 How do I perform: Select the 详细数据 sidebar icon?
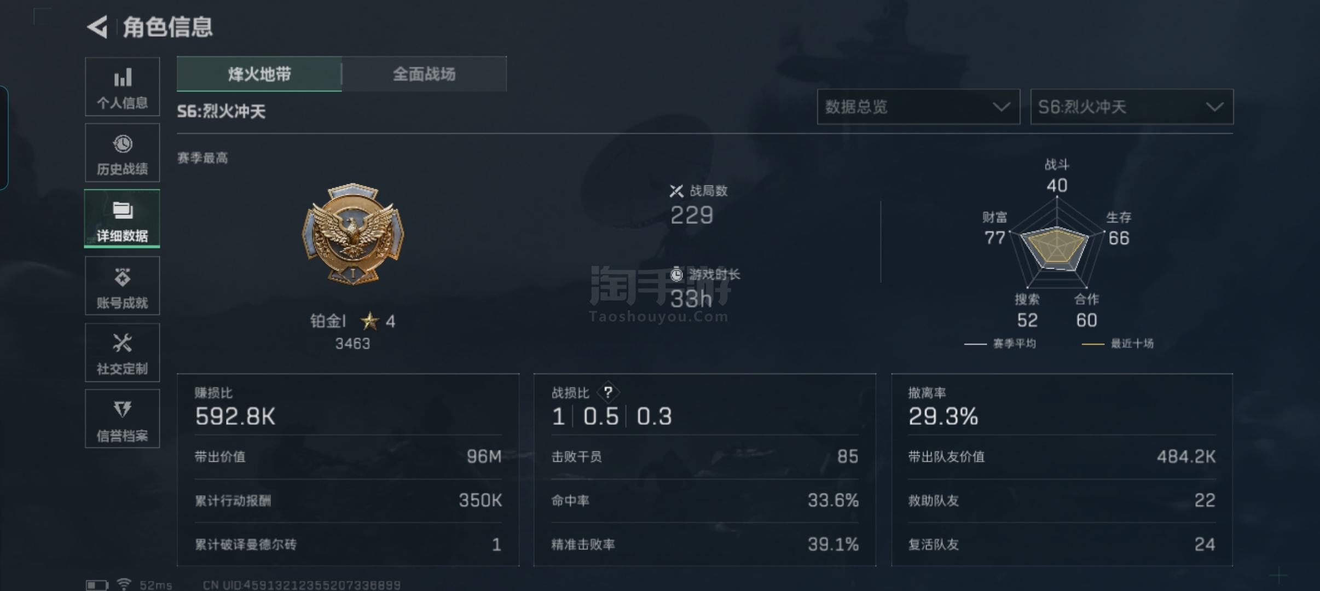(x=123, y=219)
